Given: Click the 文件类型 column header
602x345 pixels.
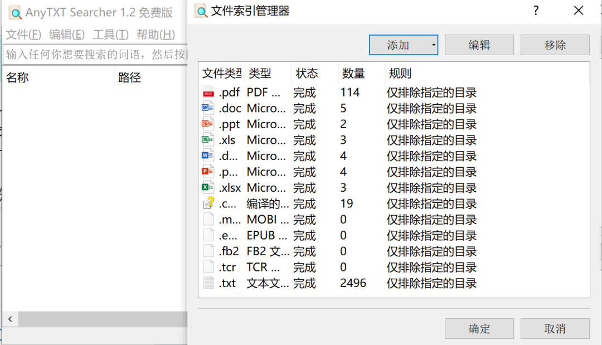Looking at the screenshot, I should pos(221,73).
